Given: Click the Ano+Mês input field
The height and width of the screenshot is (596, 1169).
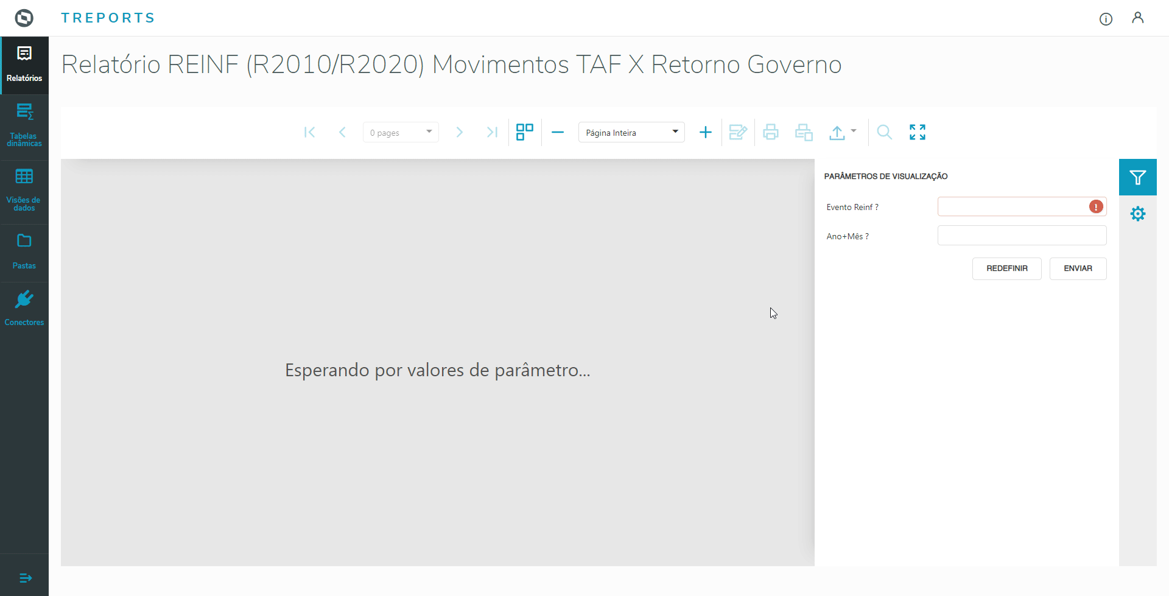Looking at the screenshot, I should tap(1022, 236).
